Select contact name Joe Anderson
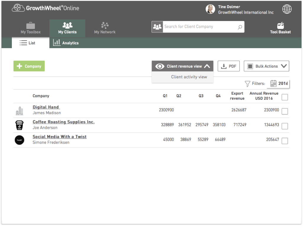Screen dimensions: 303x227 [45, 128]
